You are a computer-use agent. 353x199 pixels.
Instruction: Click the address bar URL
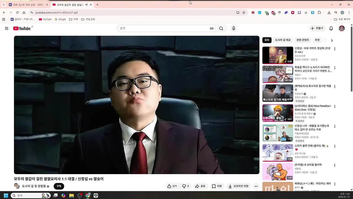point(57,12)
